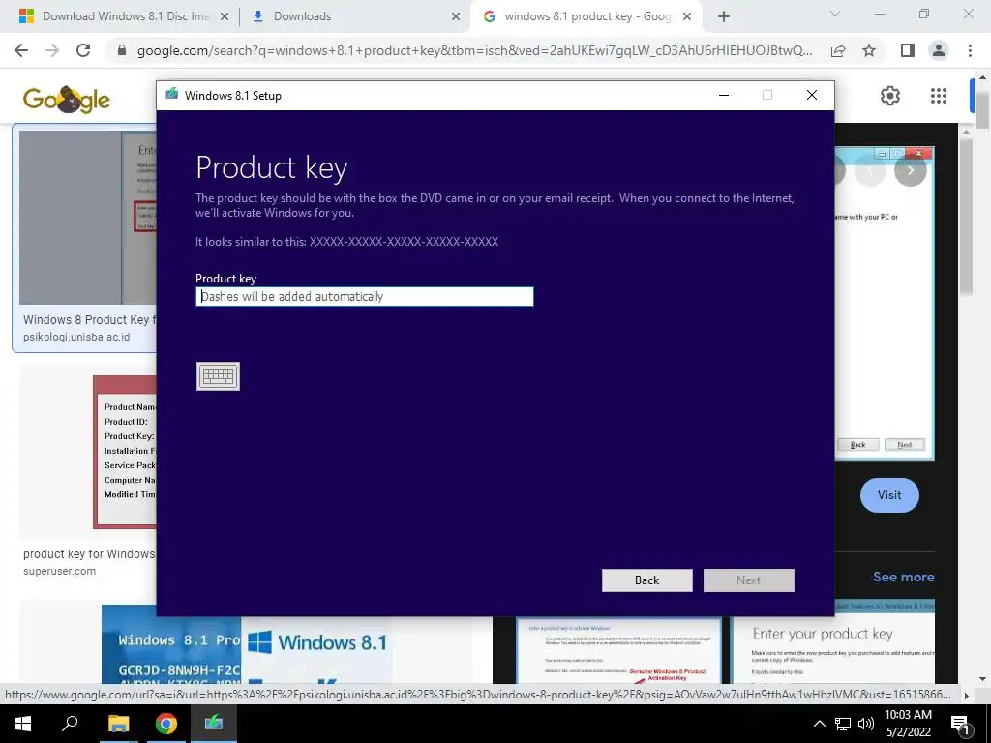Click the greyed-out Next button in Setup

click(x=748, y=580)
